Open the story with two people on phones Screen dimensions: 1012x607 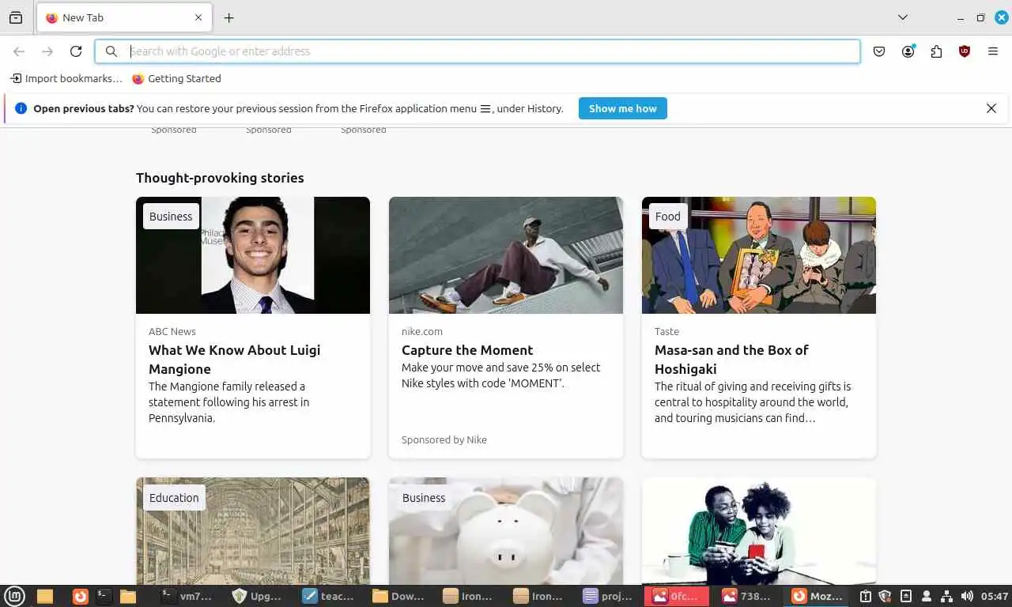tap(759, 531)
